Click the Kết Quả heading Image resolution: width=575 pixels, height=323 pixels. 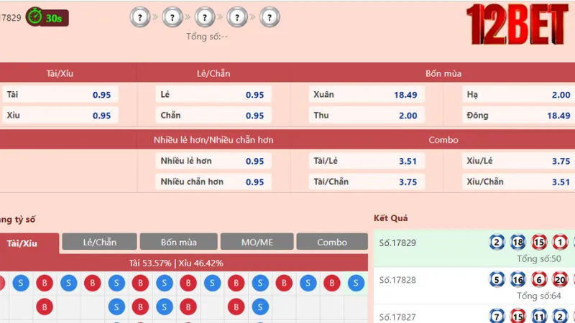point(390,218)
